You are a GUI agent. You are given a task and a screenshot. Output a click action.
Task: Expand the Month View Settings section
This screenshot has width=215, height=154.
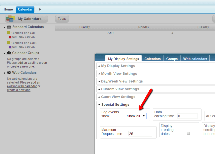click(x=119, y=74)
